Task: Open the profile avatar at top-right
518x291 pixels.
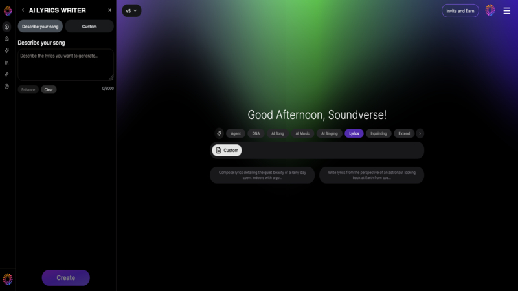Action: 490,10
